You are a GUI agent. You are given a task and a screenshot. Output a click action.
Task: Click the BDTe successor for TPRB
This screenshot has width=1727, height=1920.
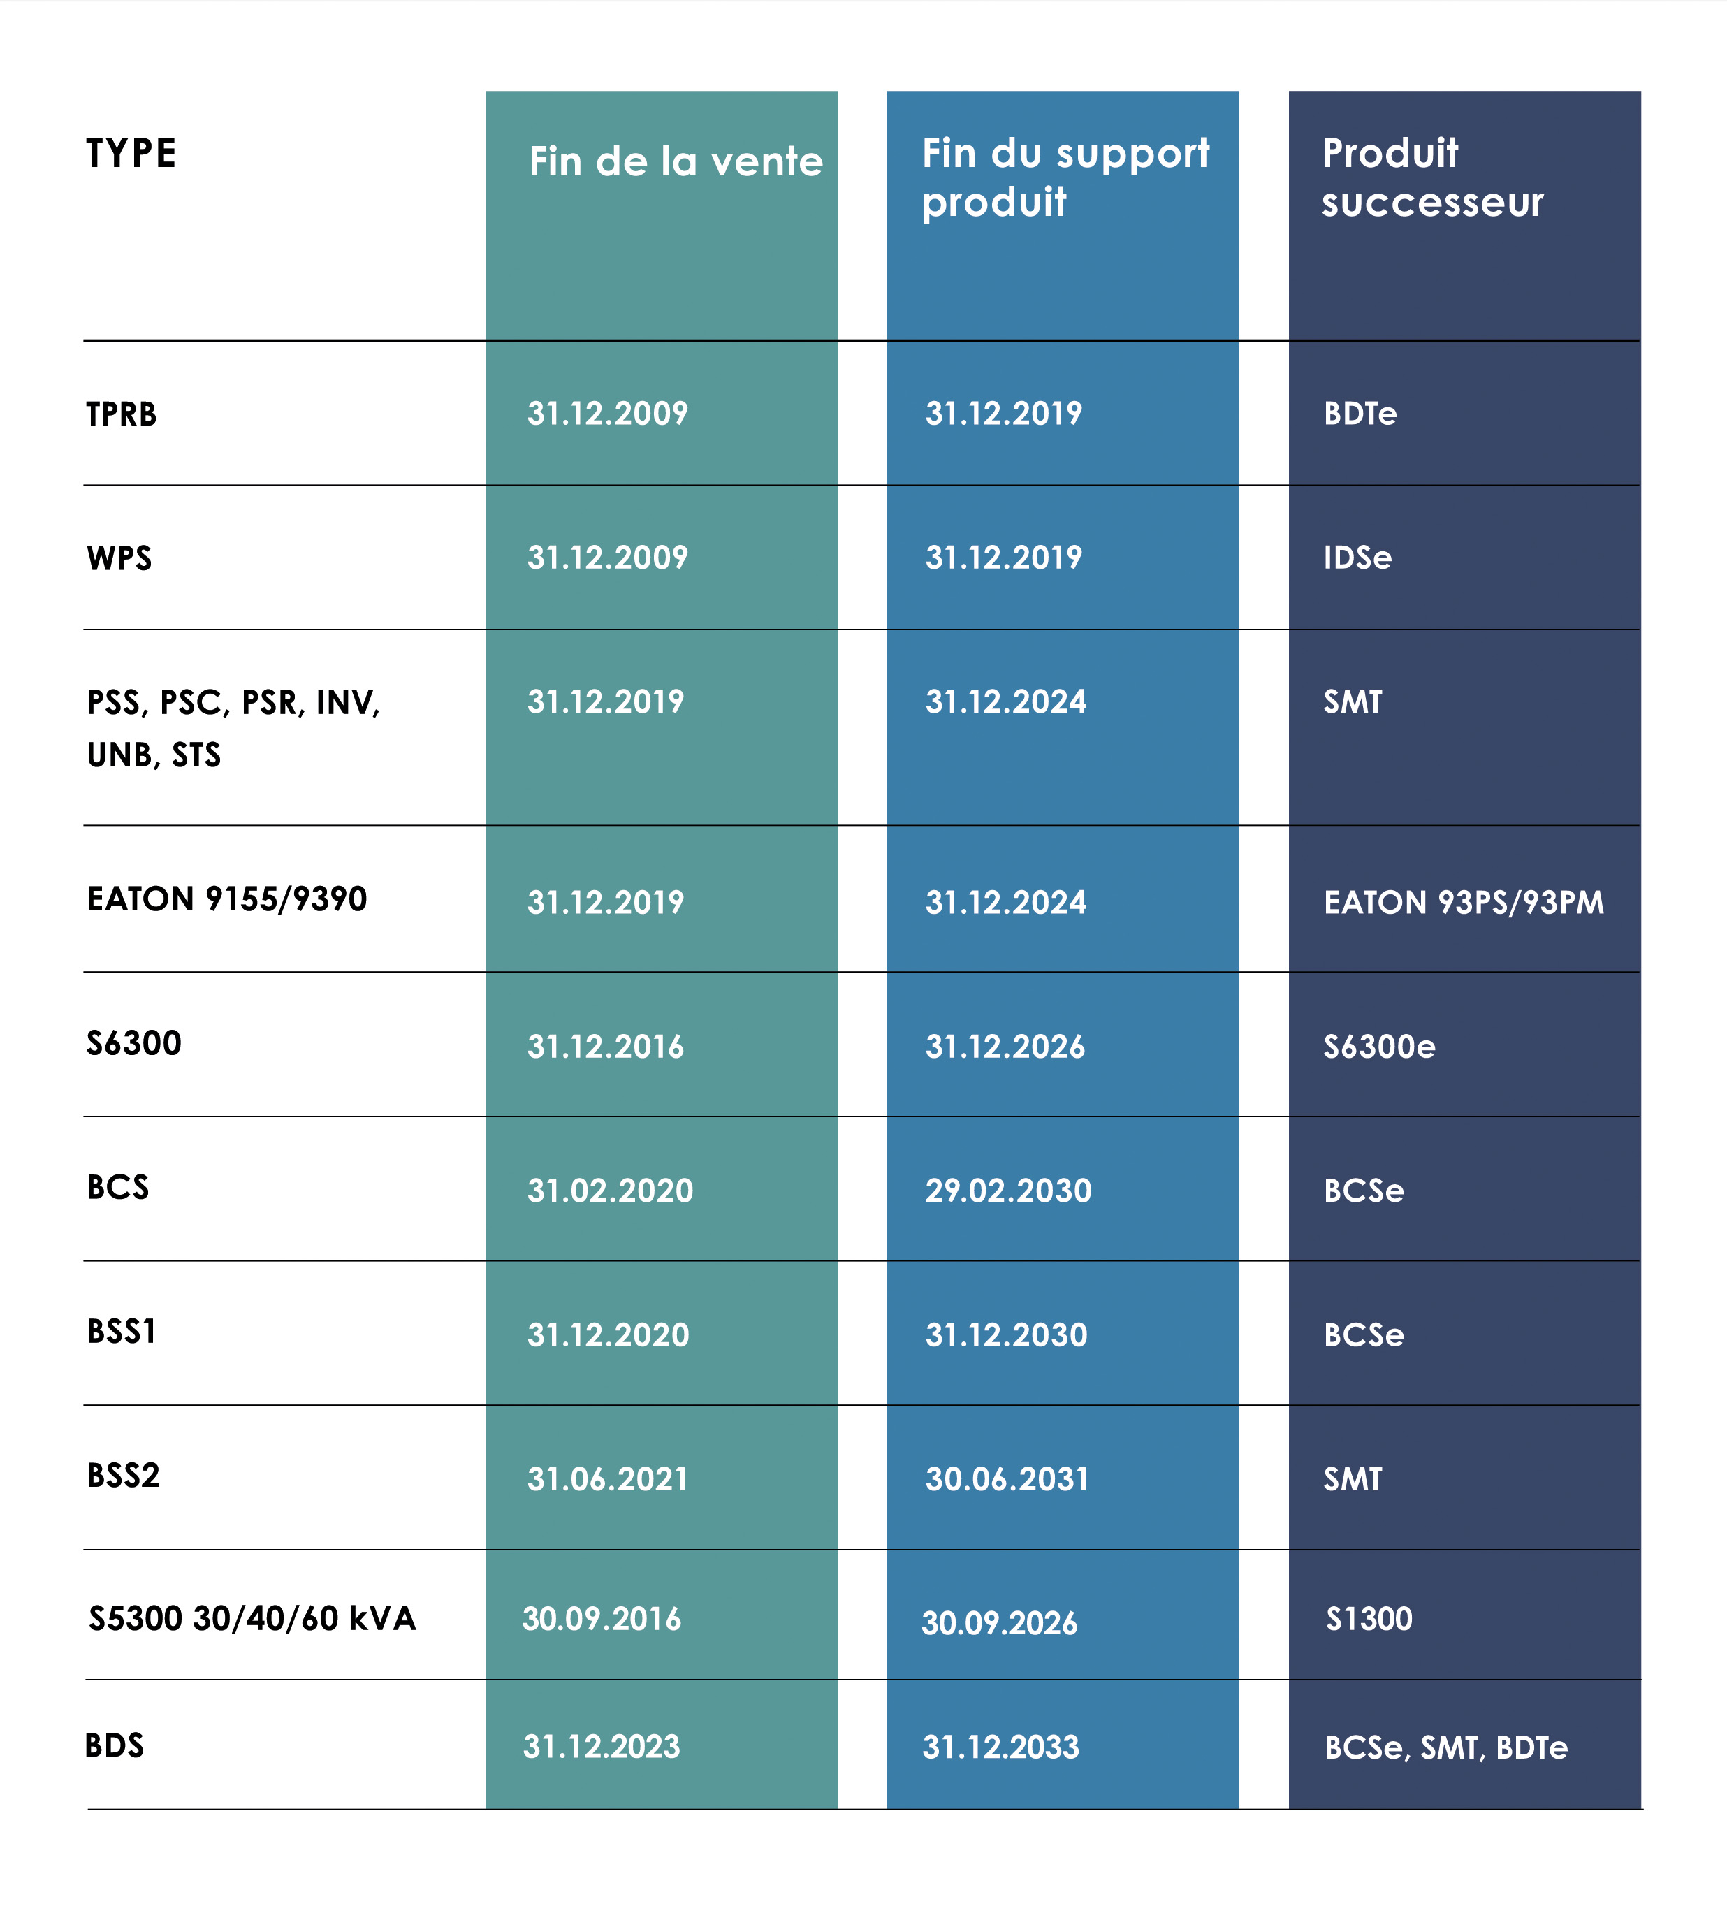1360,414
